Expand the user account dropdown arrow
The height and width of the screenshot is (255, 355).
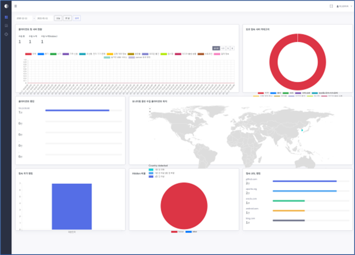pyautogui.click(x=351, y=6)
